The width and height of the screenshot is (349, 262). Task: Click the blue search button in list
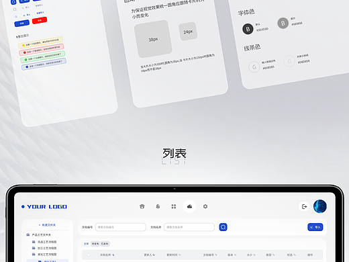coord(223,227)
